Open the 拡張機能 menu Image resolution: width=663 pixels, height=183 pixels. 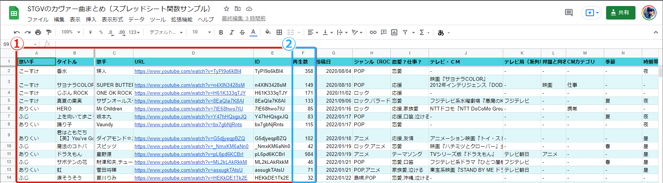(182, 19)
